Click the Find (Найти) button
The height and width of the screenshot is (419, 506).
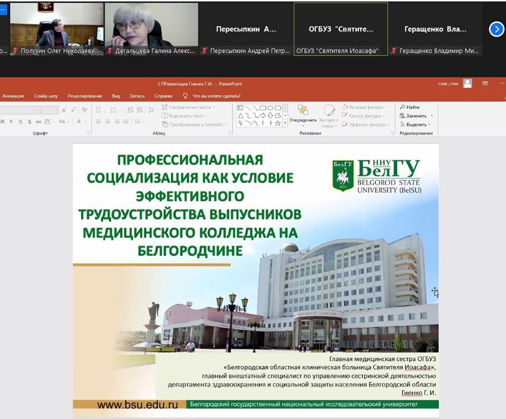[x=409, y=107]
